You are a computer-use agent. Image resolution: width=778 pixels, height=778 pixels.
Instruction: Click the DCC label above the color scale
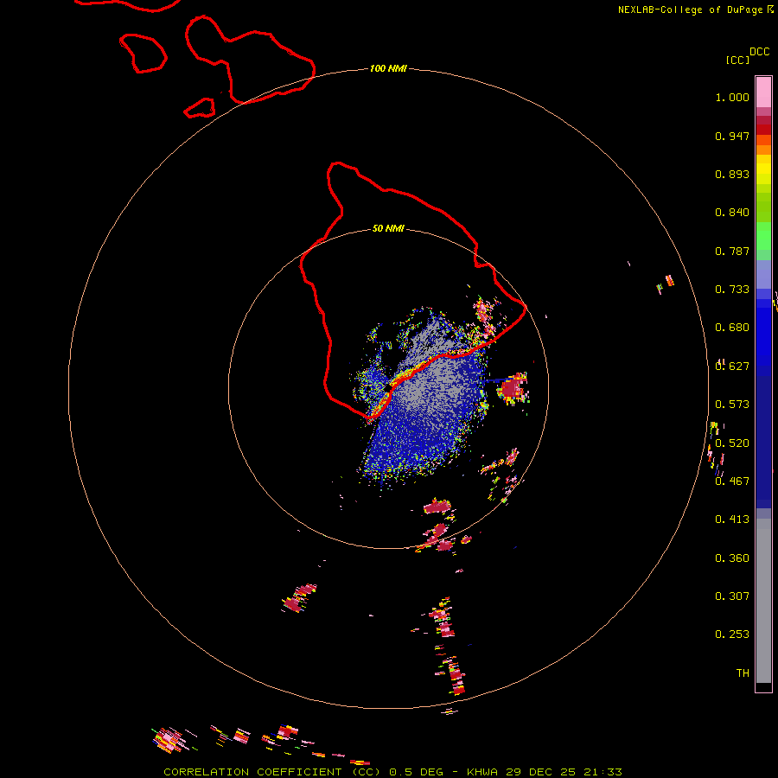760,52
